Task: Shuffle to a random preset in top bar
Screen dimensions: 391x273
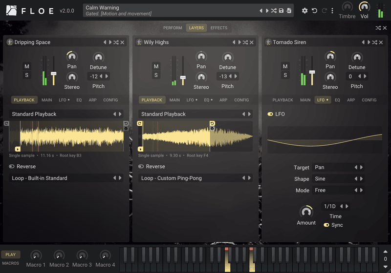Action: pos(274,11)
